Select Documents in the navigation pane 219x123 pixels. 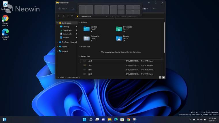pos(67,34)
